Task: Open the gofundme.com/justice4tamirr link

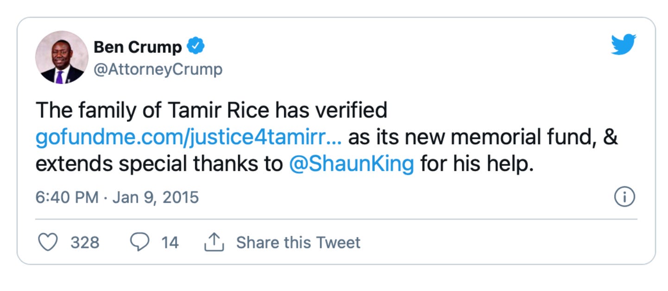Action: pyautogui.click(x=189, y=138)
